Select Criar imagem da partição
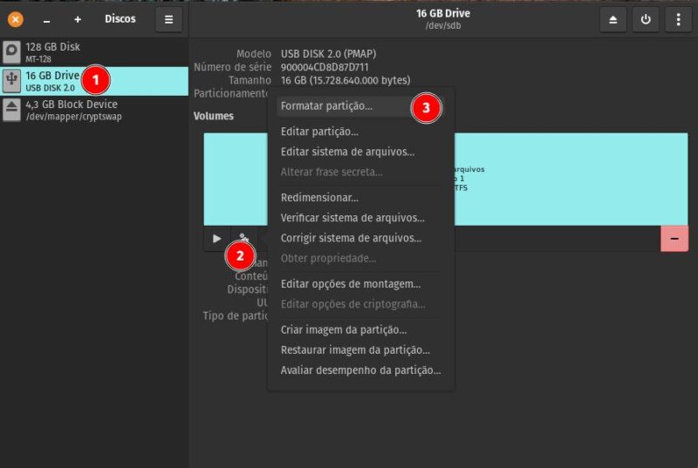 pos(344,330)
